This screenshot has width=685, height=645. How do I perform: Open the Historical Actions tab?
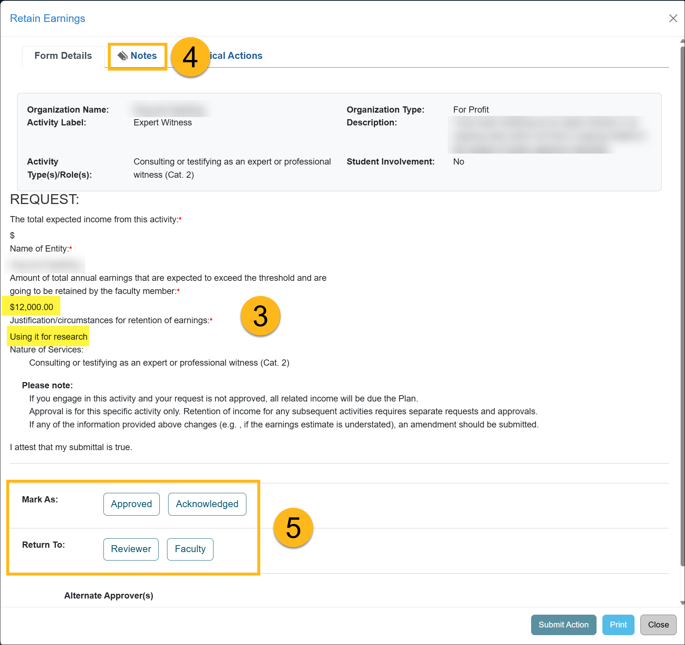click(236, 56)
